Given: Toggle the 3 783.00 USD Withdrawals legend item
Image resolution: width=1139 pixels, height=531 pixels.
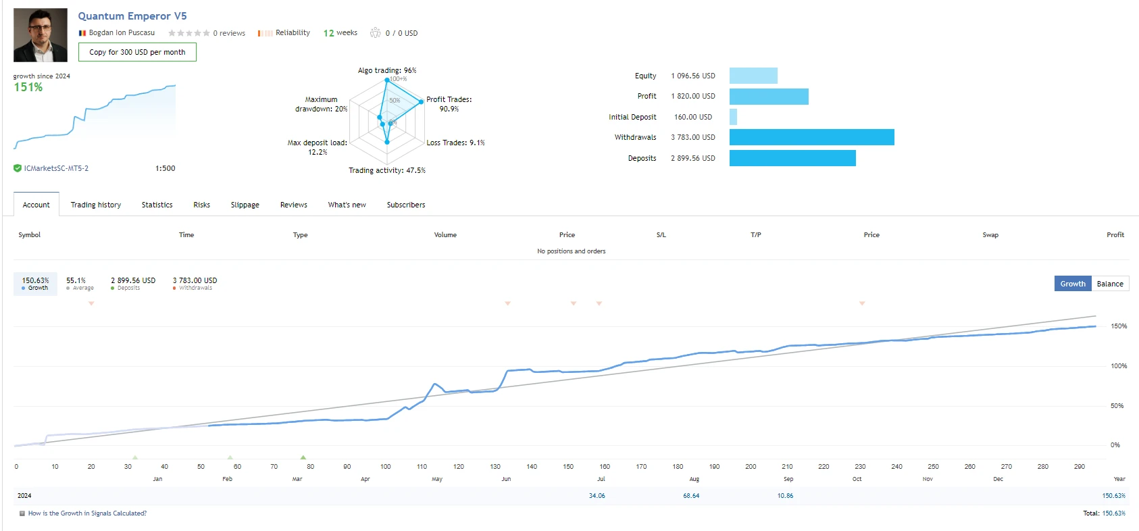Looking at the screenshot, I should [195, 284].
